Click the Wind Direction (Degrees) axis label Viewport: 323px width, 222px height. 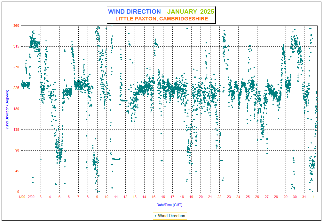coord(7,109)
